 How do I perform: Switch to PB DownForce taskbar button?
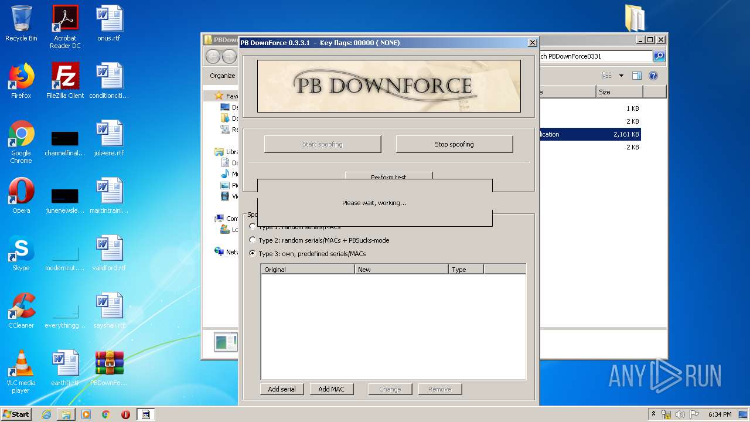point(146,414)
